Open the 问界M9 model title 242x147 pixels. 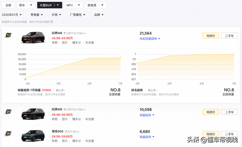tap(57, 109)
